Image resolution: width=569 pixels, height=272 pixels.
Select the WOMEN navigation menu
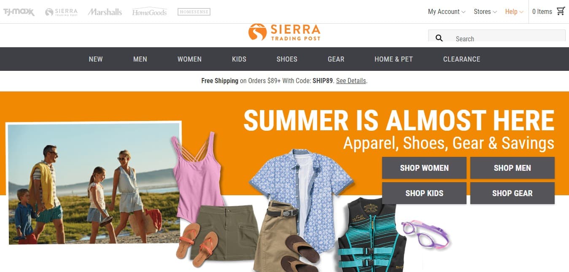189,59
